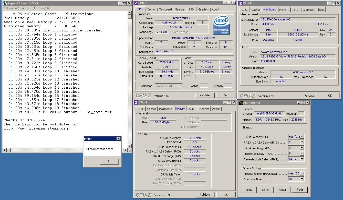
Task: Click the CPU-Z Mainboard window title icon
Action: [240, 3]
